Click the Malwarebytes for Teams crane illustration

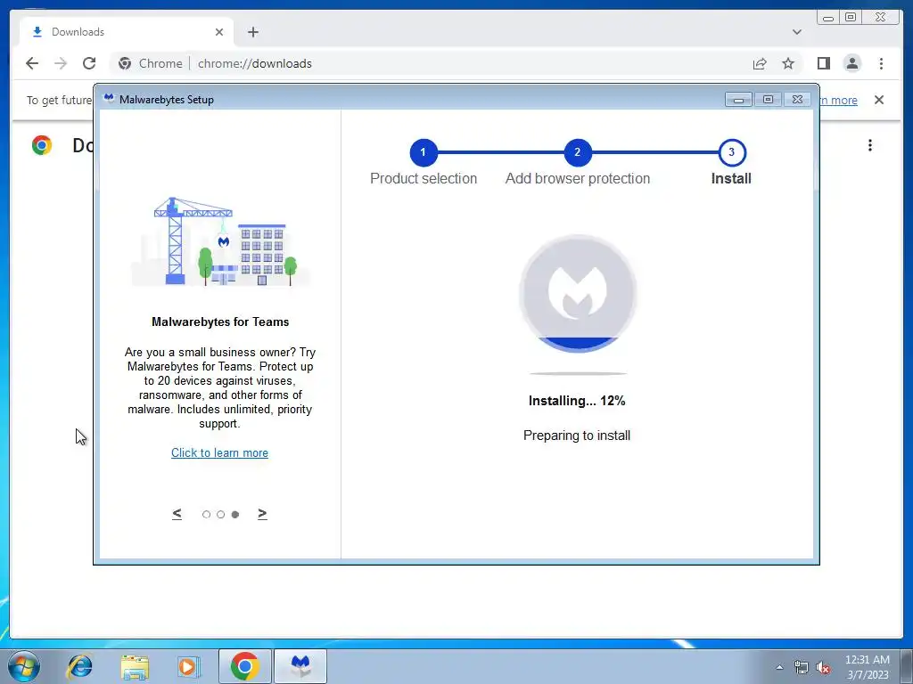point(221,241)
